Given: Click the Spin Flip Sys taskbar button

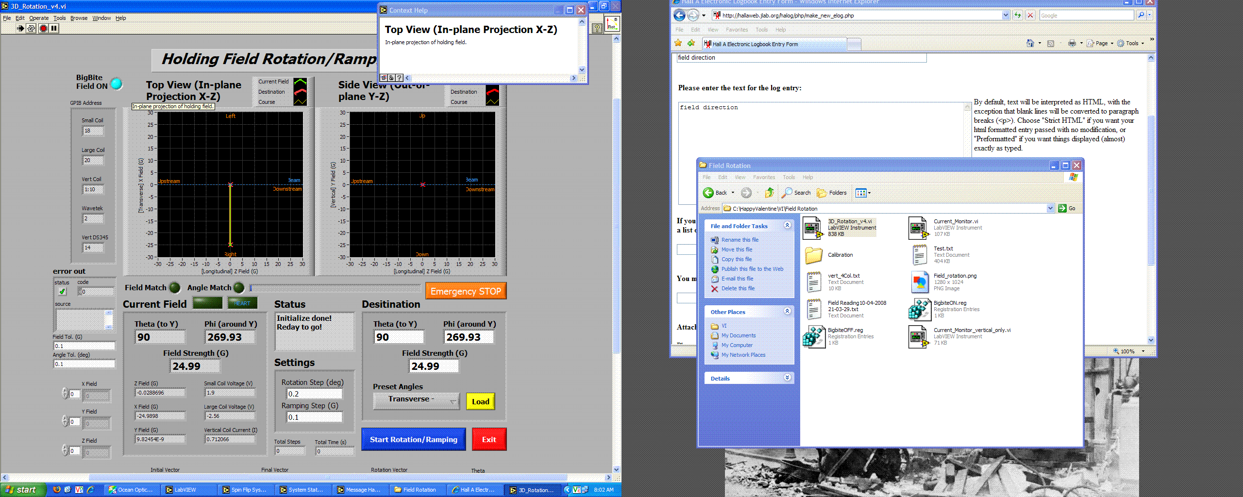Looking at the screenshot, I should pos(246,490).
